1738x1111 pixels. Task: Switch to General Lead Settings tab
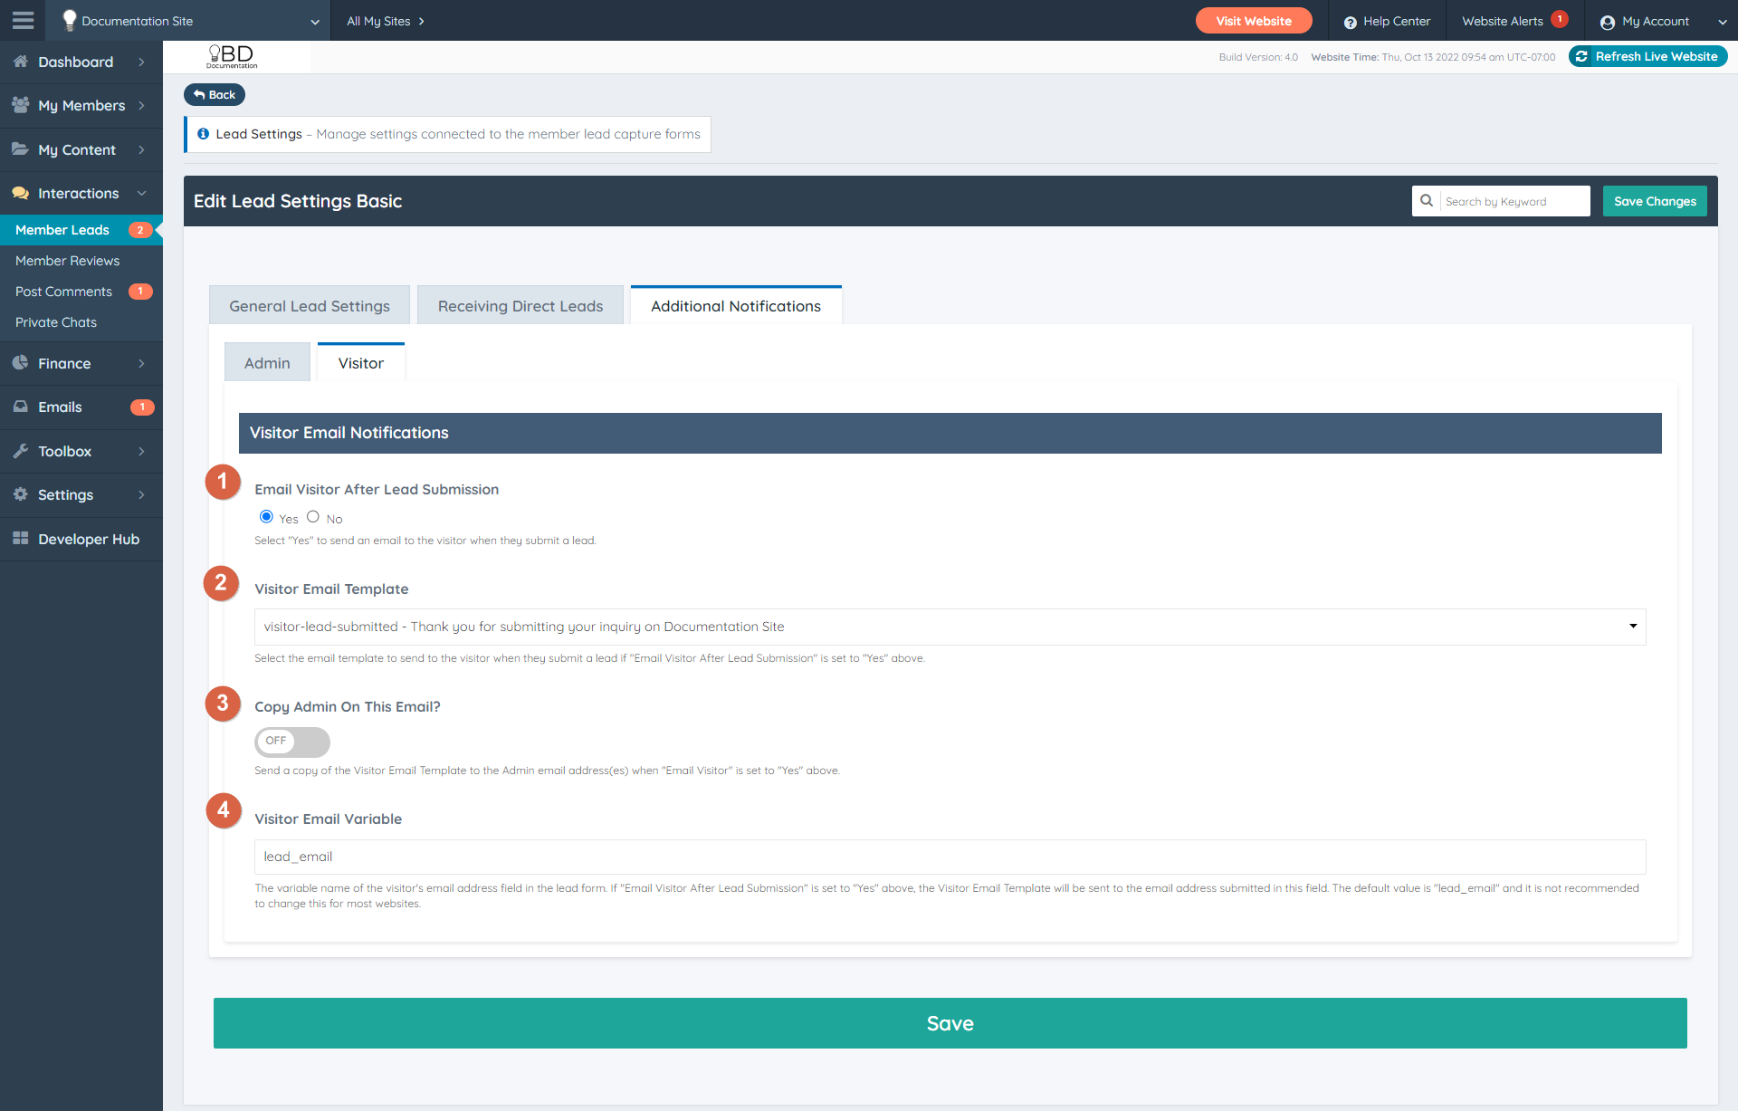coord(310,306)
